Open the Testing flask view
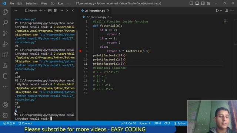The width and height of the screenshot is (237, 133). coord(5,65)
